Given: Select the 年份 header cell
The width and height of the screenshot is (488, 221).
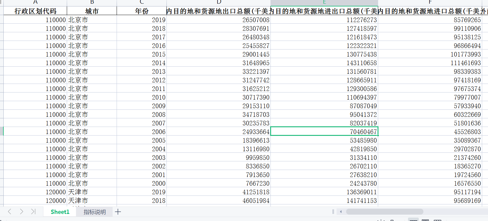Looking at the screenshot, I should 142,11.
